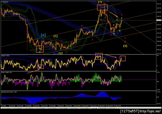
Task: Select the yellow (4) wave label
Action: (x=125, y=46)
